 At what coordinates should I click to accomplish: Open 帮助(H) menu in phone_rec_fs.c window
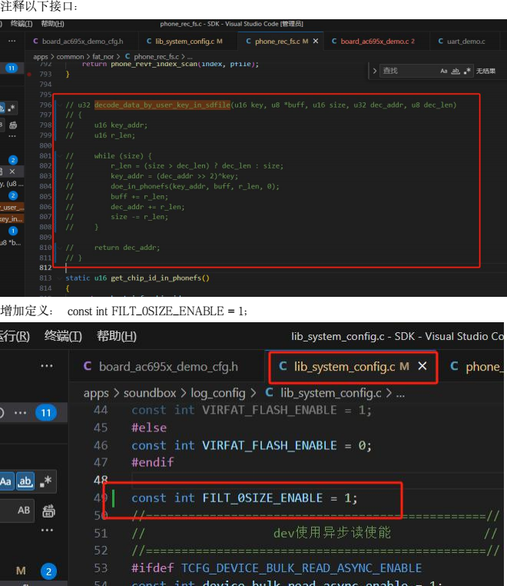(53, 24)
